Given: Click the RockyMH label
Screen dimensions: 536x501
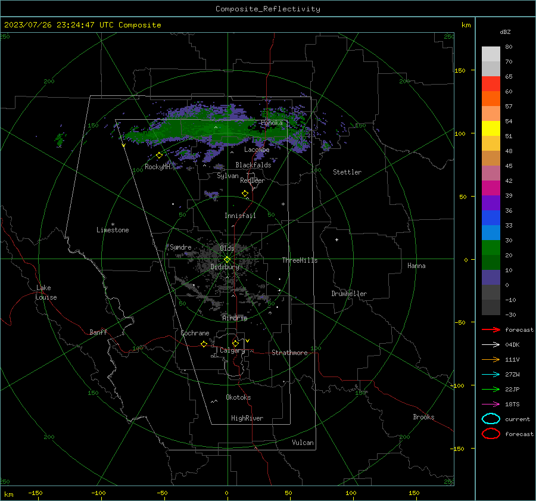Looking at the screenshot, I should tap(157, 167).
